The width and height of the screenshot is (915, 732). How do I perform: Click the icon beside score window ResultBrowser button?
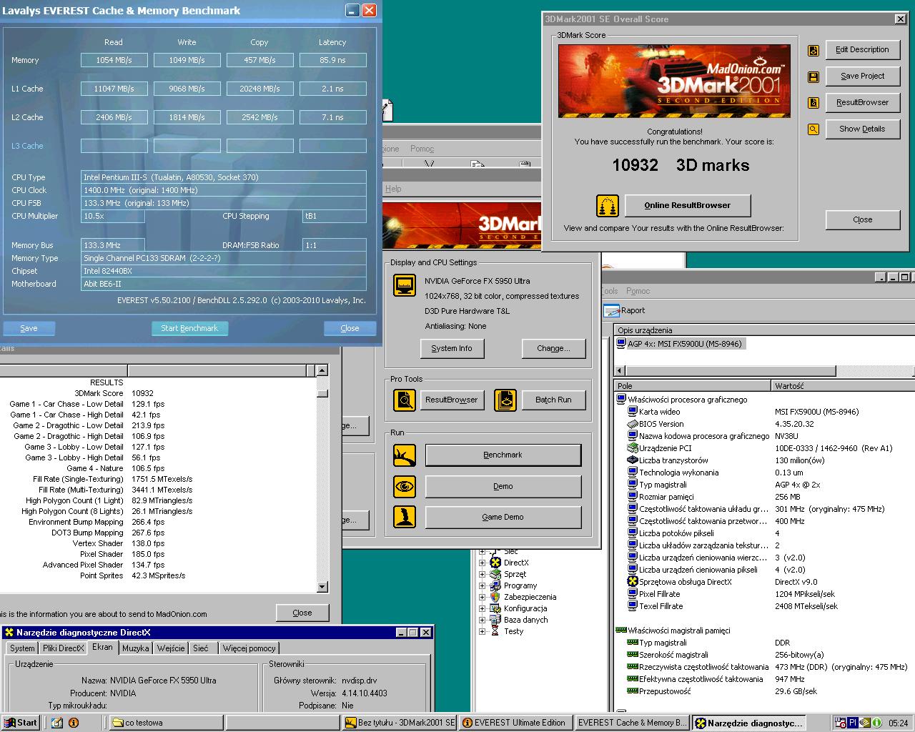click(x=813, y=103)
